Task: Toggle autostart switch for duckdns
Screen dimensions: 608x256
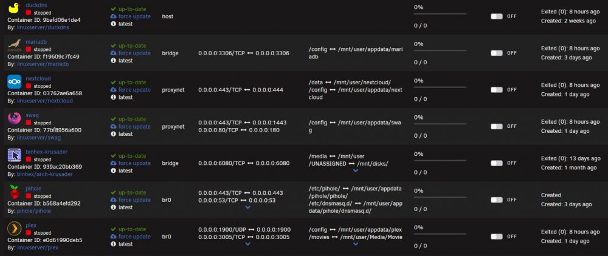Action: click(496, 16)
